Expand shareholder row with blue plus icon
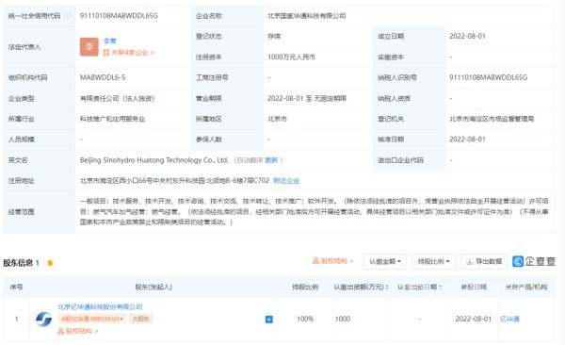Screen dimensions: 565x345 pyautogui.click(x=268, y=320)
